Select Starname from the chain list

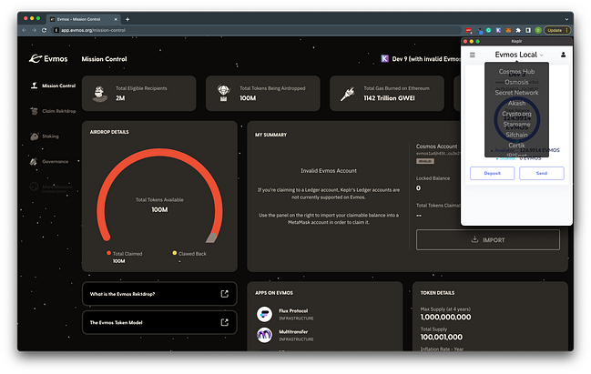(x=516, y=125)
